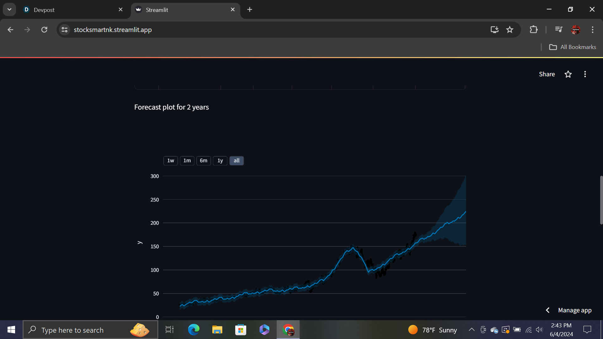Viewport: 603px width, 339px height.
Task: Select the 1m range on the chart
Action: (187, 161)
